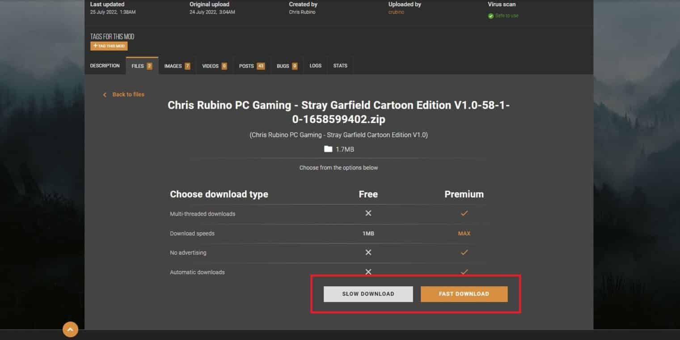Click the Images count badge 7
The height and width of the screenshot is (340, 680).
coord(187,66)
